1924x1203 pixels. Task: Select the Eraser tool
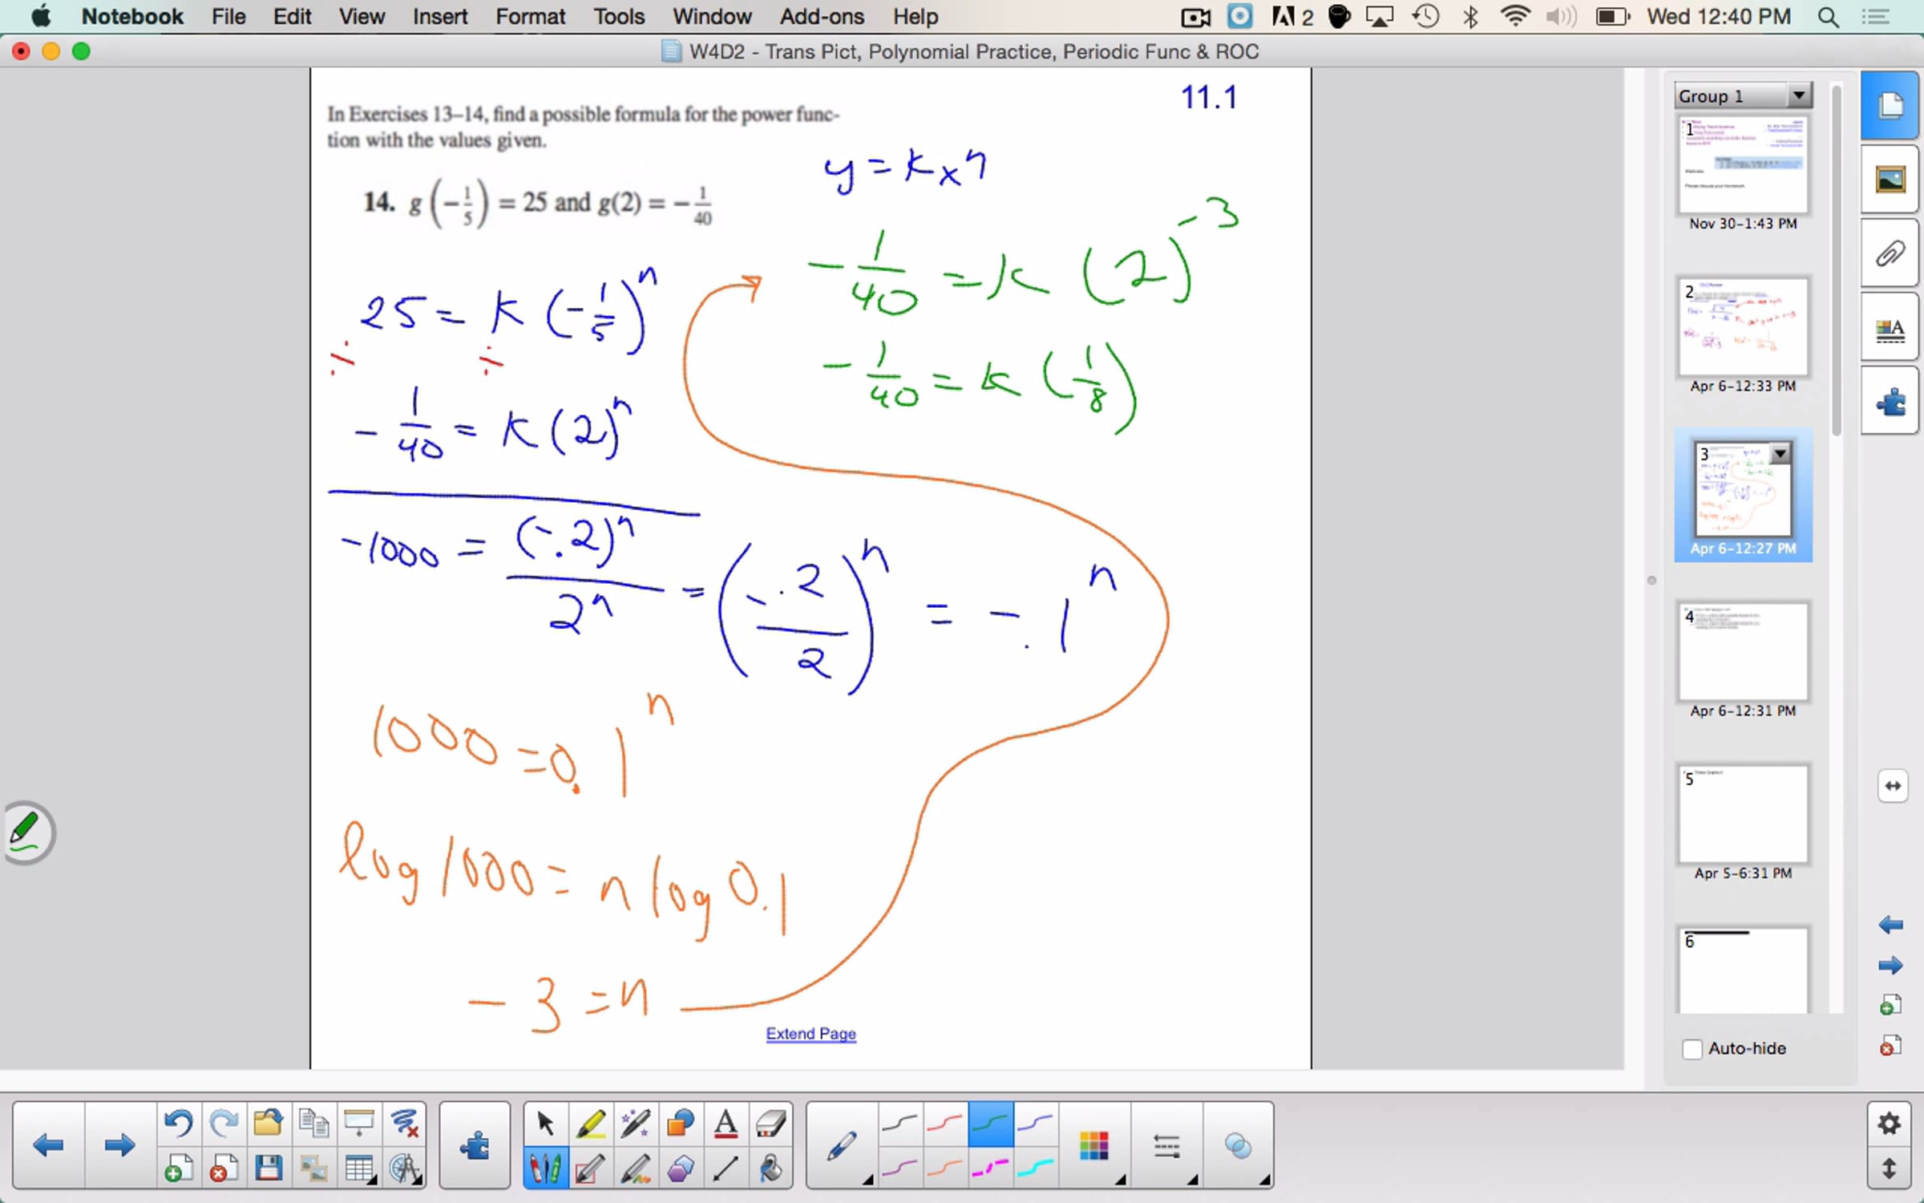pos(770,1123)
